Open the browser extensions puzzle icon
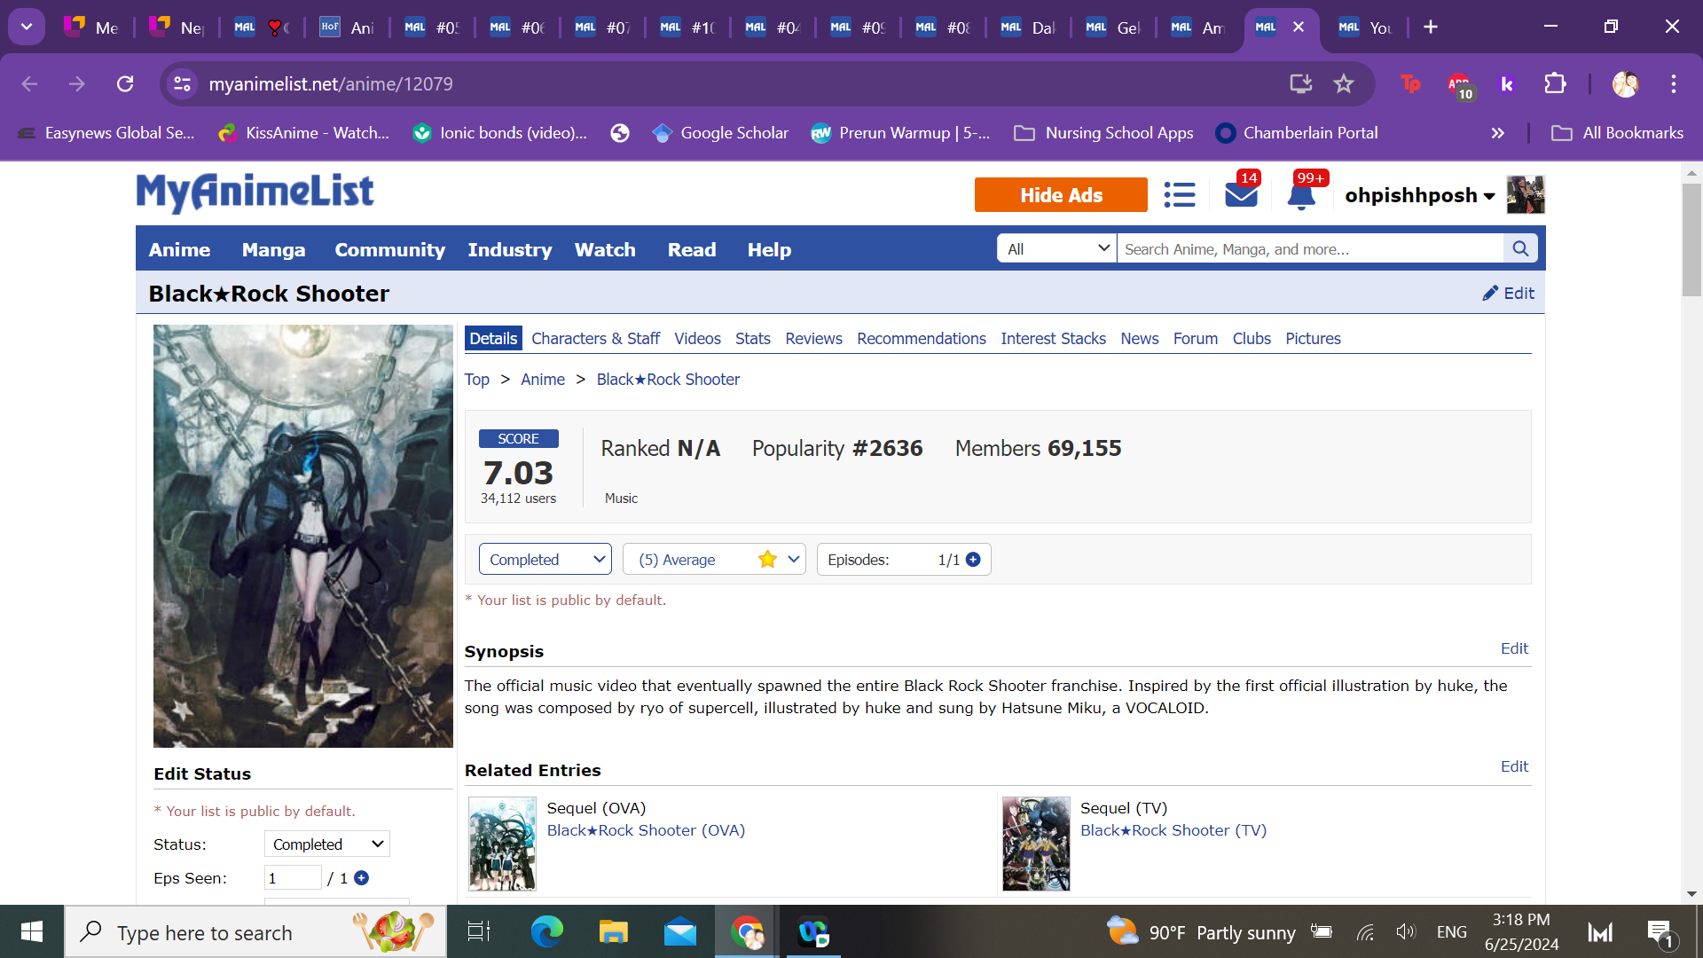 [1555, 83]
